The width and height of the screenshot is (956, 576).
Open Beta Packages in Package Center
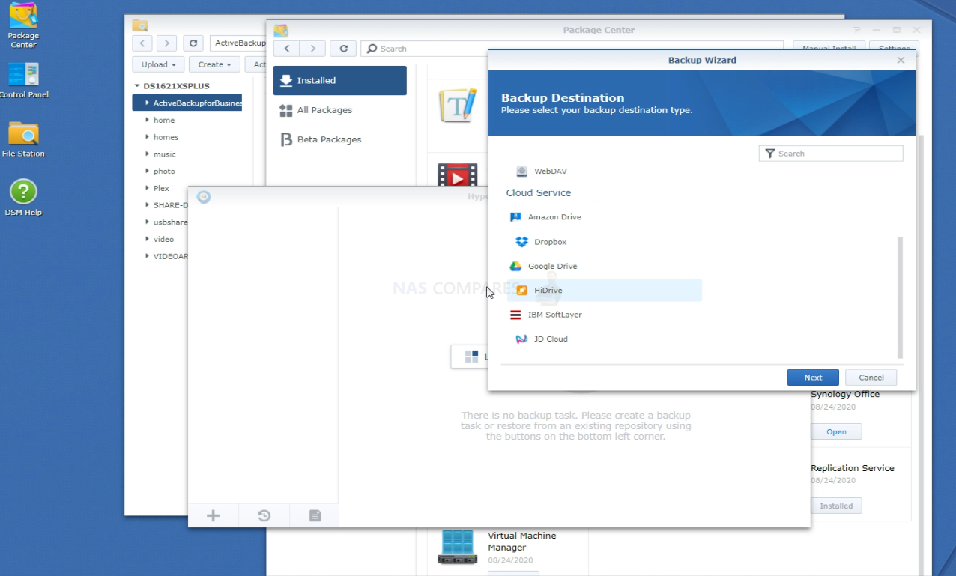coord(340,139)
